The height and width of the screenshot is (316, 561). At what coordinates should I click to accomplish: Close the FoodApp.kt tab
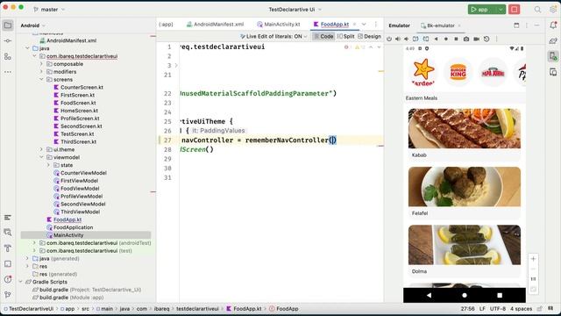pyautogui.click(x=354, y=25)
